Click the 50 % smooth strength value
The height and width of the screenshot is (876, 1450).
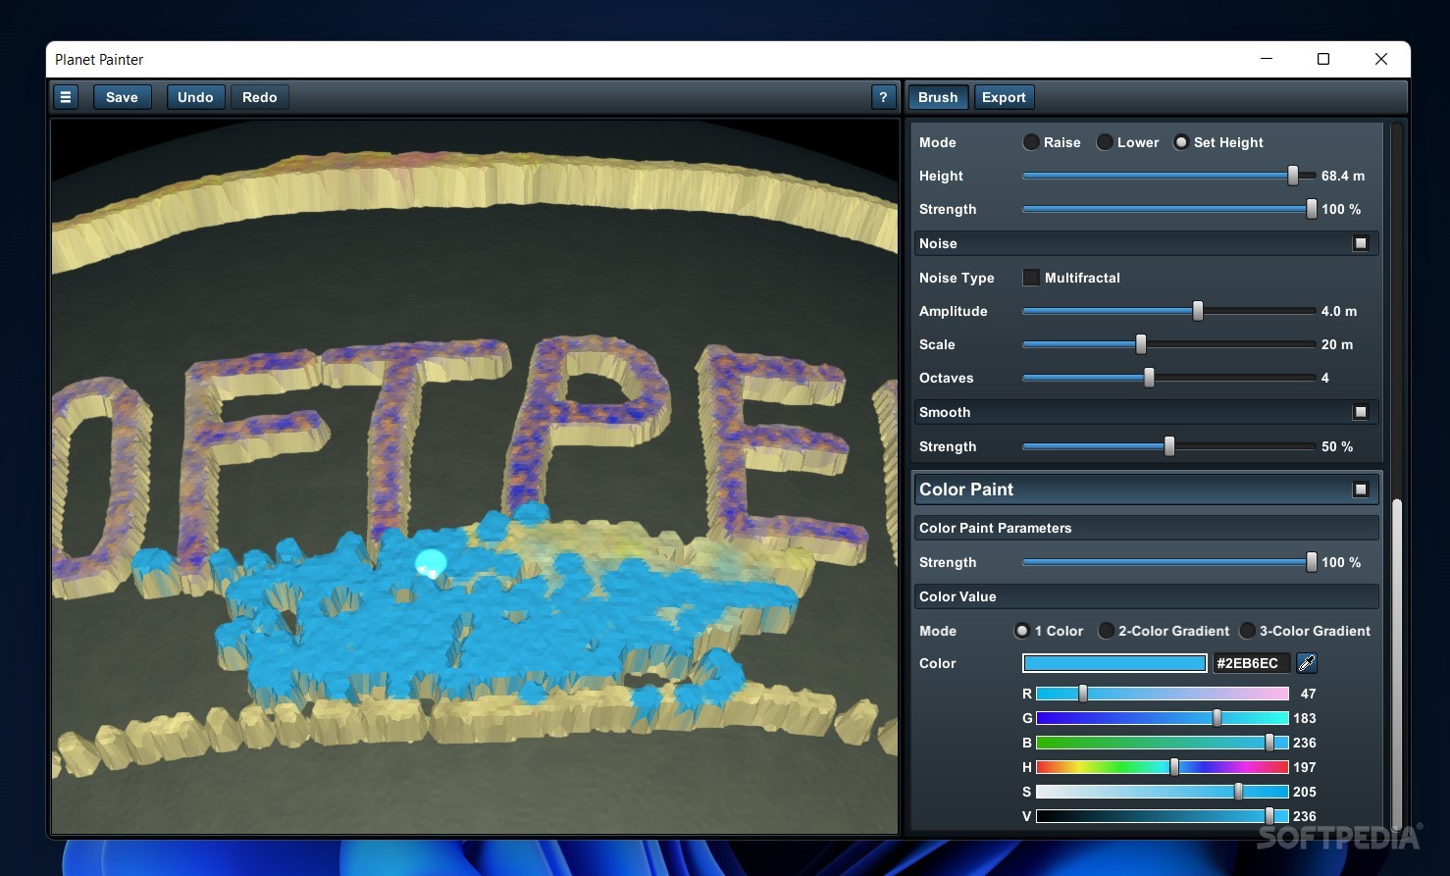(x=1337, y=446)
